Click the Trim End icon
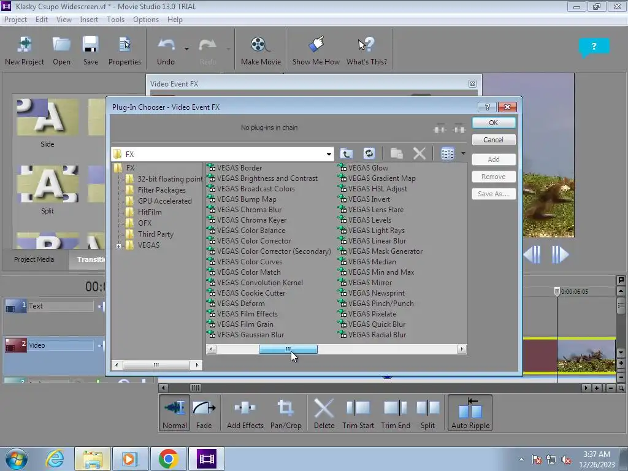The height and width of the screenshot is (471, 628). click(396, 413)
